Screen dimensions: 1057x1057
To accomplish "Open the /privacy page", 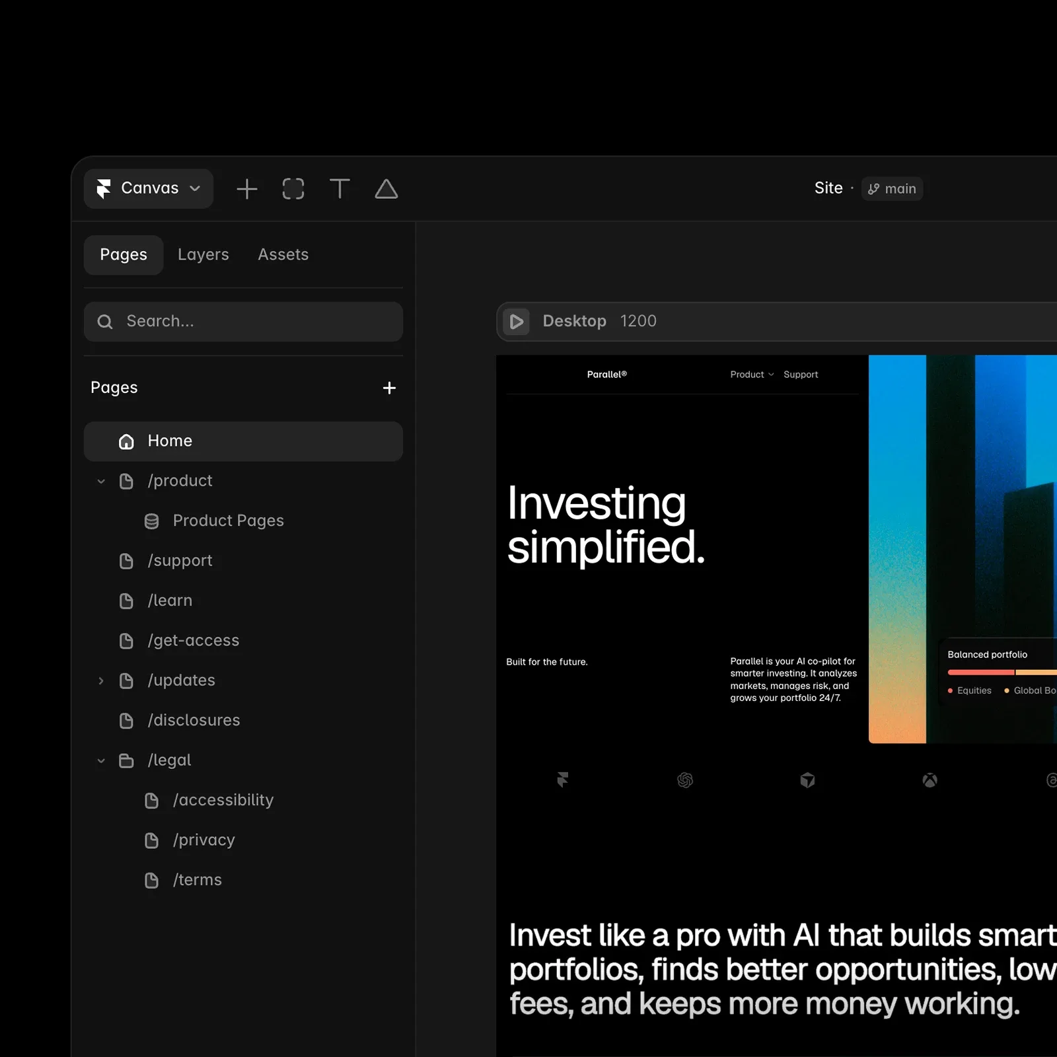I will [x=204, y=840].
